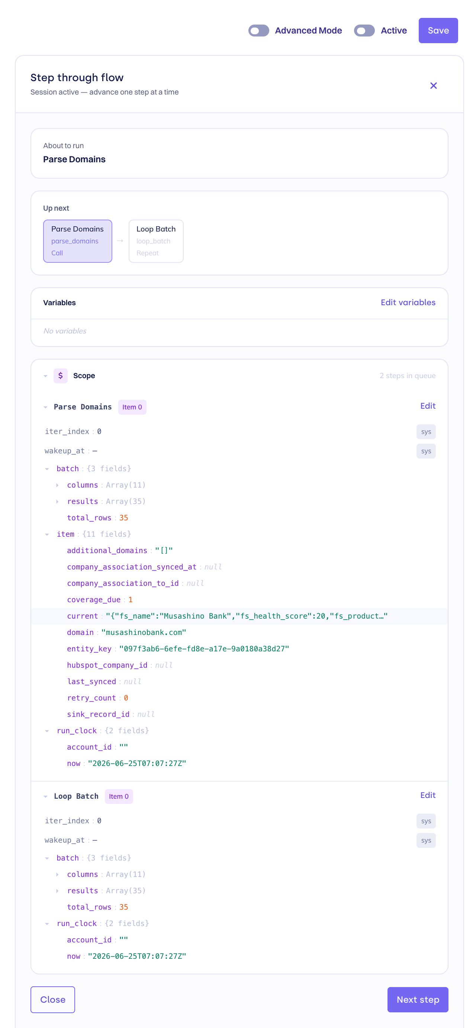Click the bottom Close button
The width and height of the screenshot is (476, 1028).
click(x=53, y=1000)
